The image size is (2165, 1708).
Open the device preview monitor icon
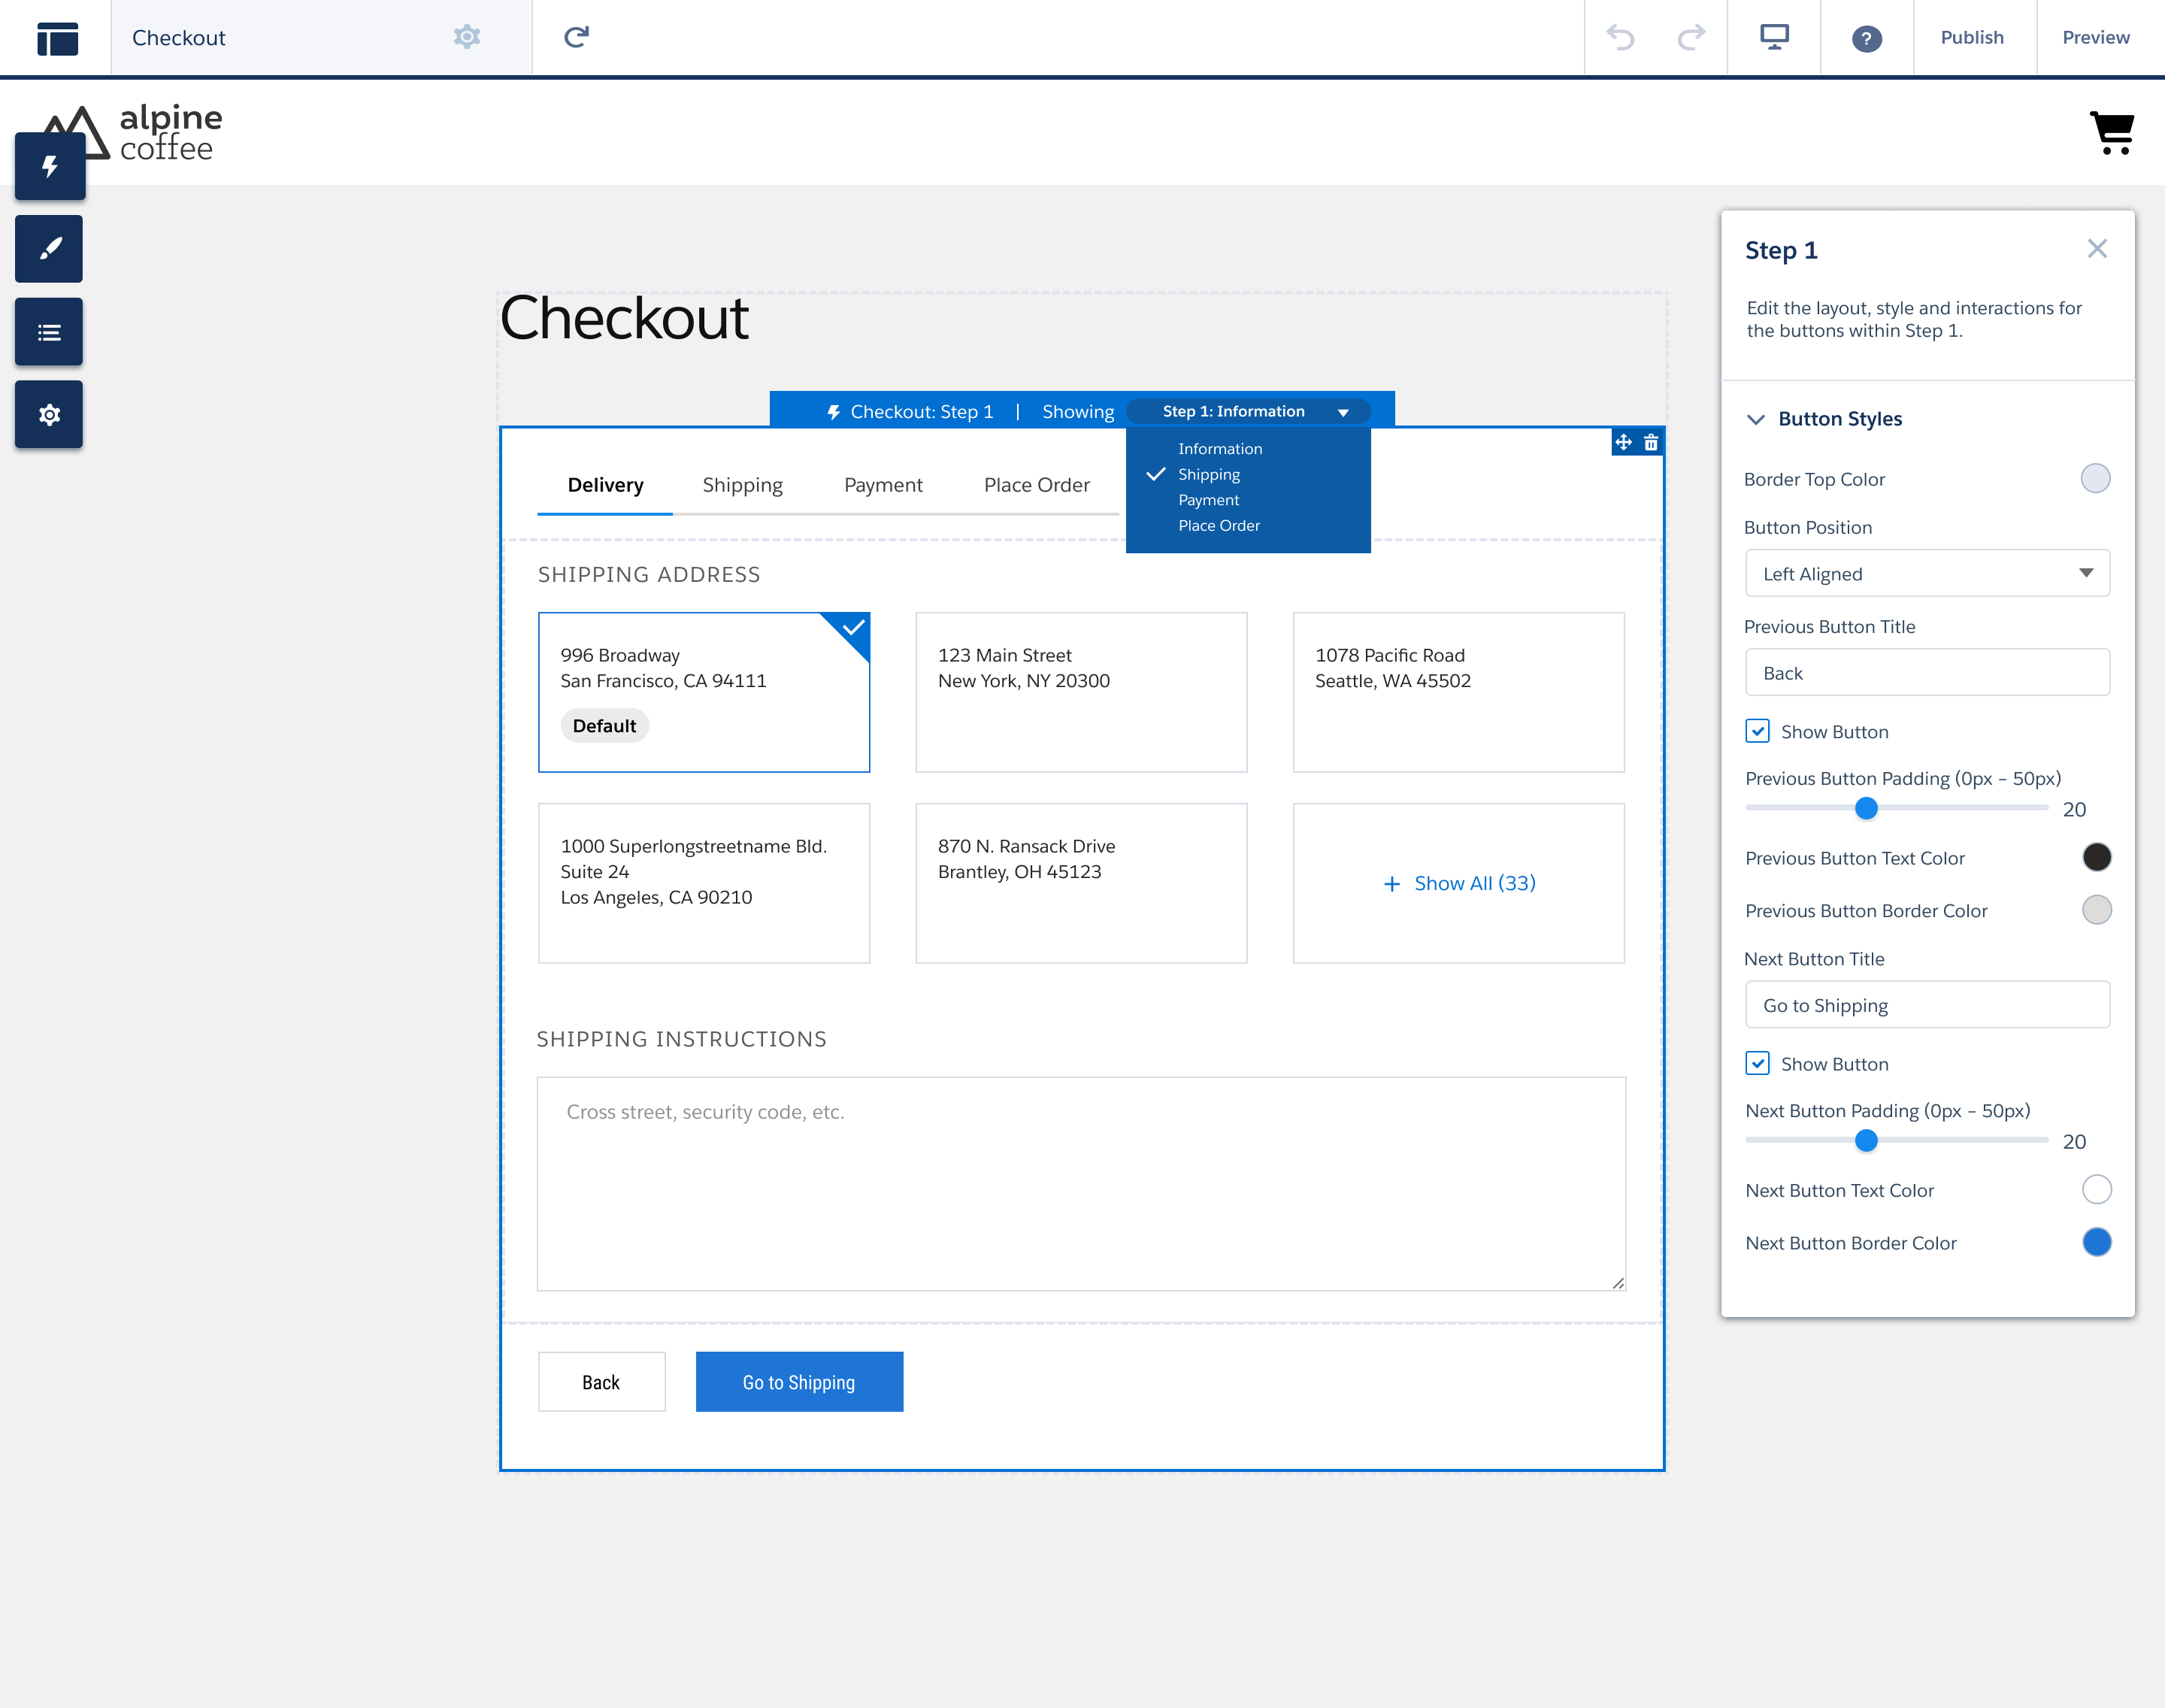(1773, 37)
